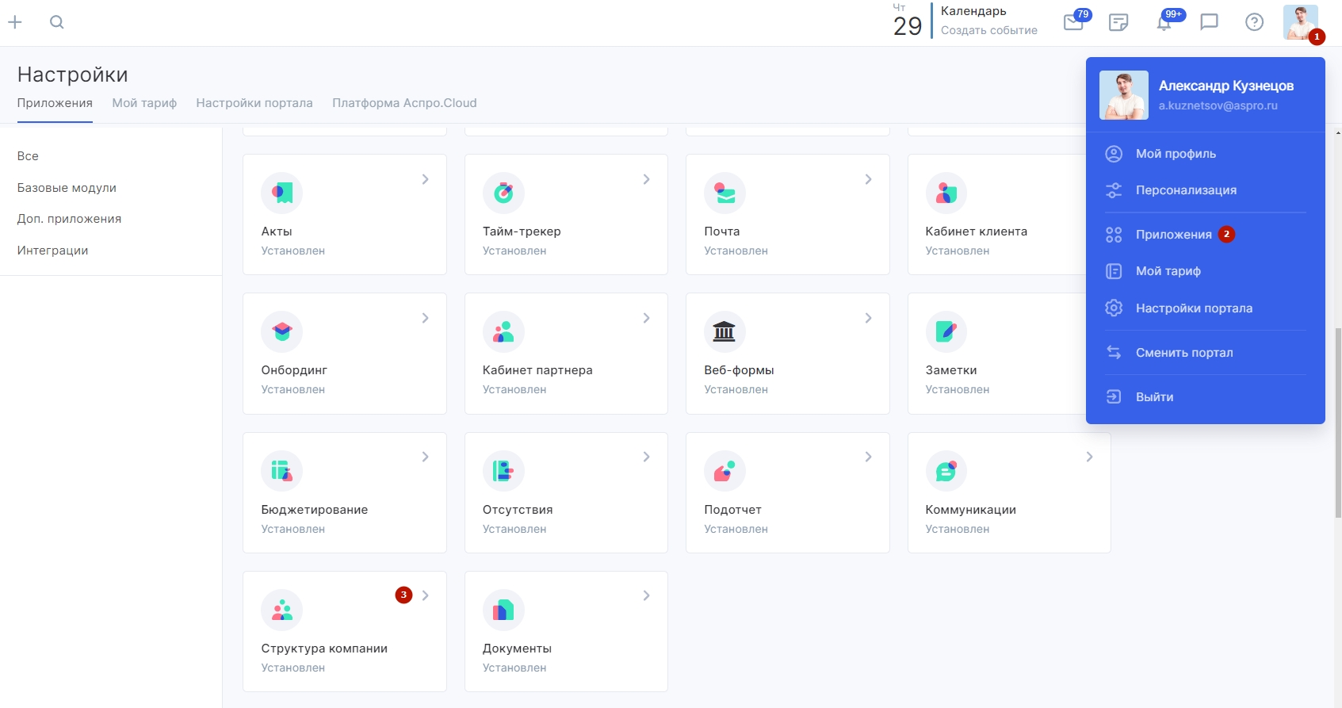The width and height of the screenshot is (1342, 708).
Task: Select Доп. приложения in sidebar
Action: [69, 219]
